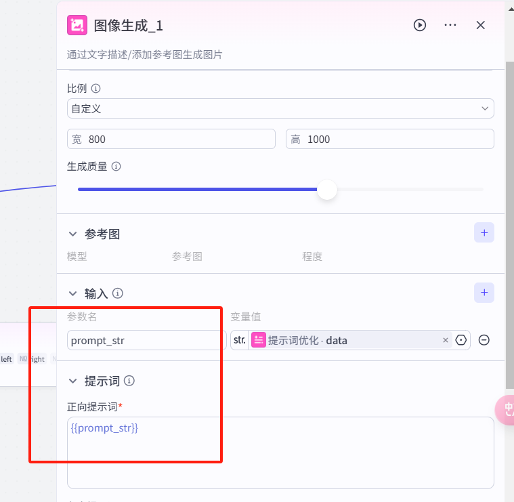Open the three-dot more options menu
Viewport: 514px width, 502px height.
pyautogui.click(x=450, y=25)
